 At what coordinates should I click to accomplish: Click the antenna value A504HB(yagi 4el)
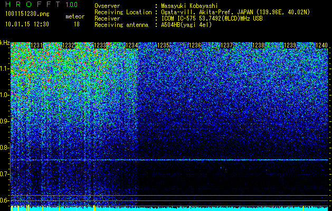click(x=186, y=25)
